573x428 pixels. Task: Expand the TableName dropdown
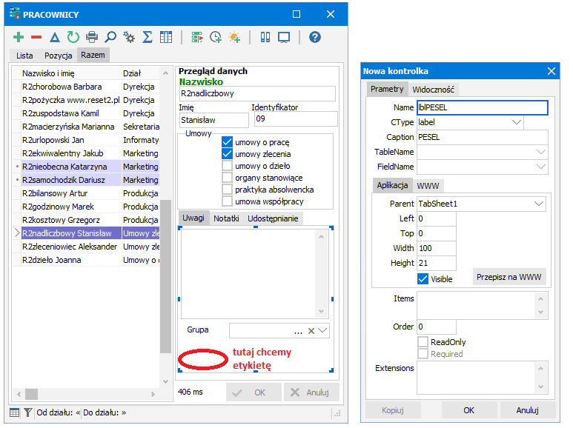point(541,152)
